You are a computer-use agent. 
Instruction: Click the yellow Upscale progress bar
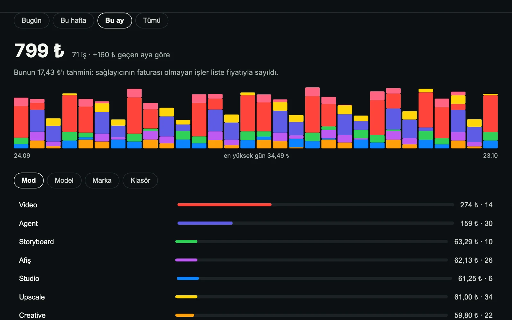pyautogui.click(x=186, y=297)
